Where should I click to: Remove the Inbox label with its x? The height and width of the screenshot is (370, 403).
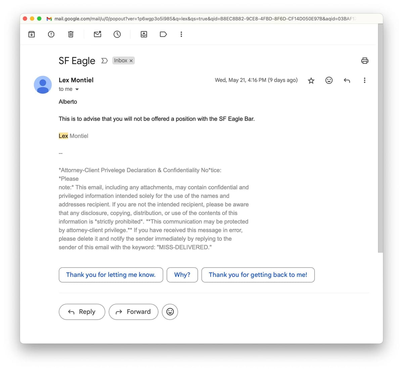click(x=131, y=61)
